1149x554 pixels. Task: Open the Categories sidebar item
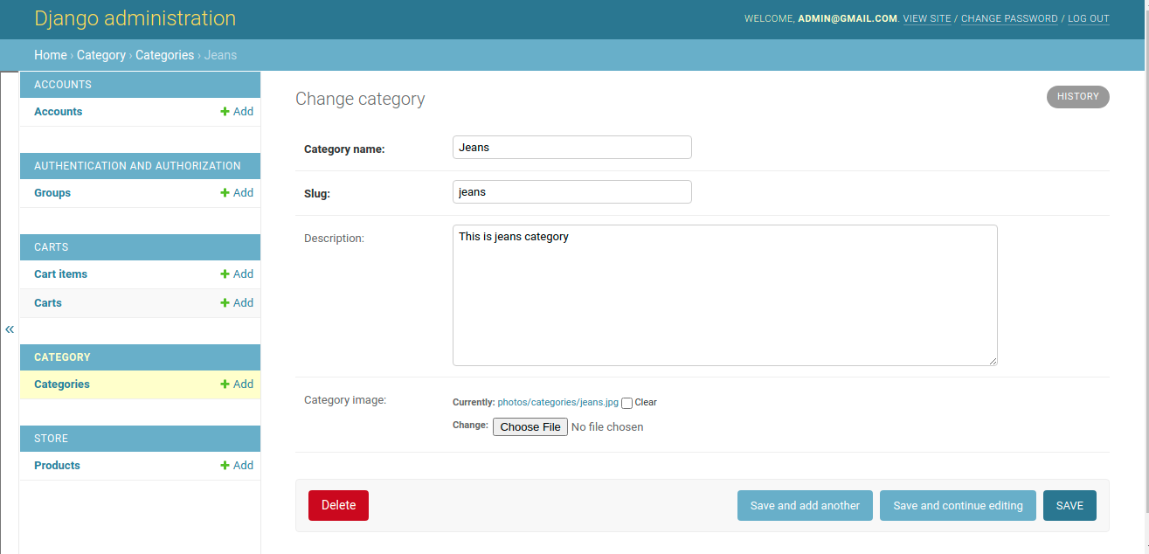coord(62,384)
